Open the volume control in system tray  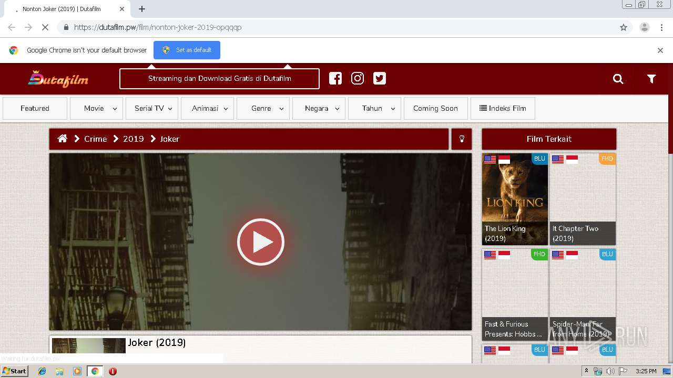click(610, 371)
